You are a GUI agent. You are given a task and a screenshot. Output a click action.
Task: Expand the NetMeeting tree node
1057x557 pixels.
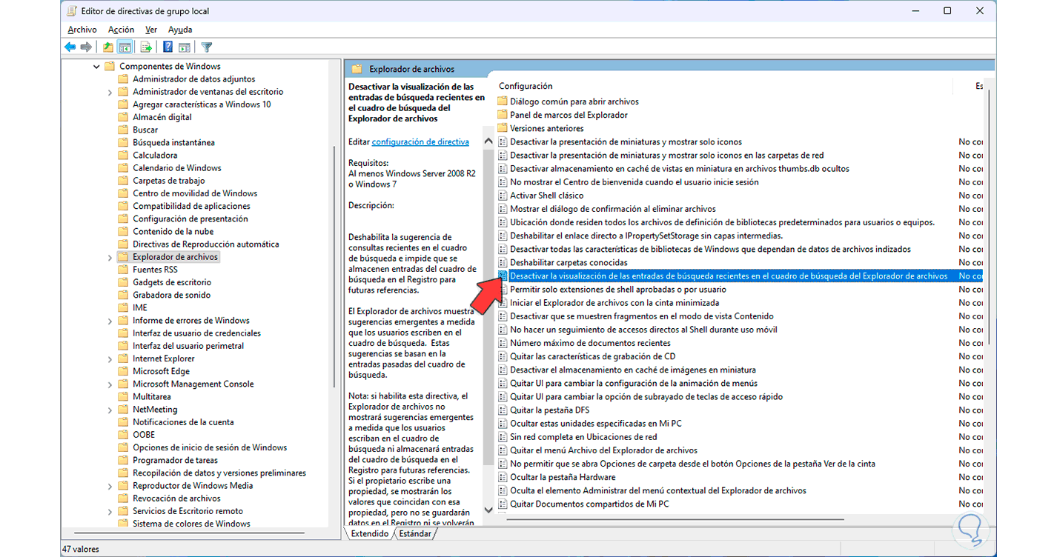(110, 410)
